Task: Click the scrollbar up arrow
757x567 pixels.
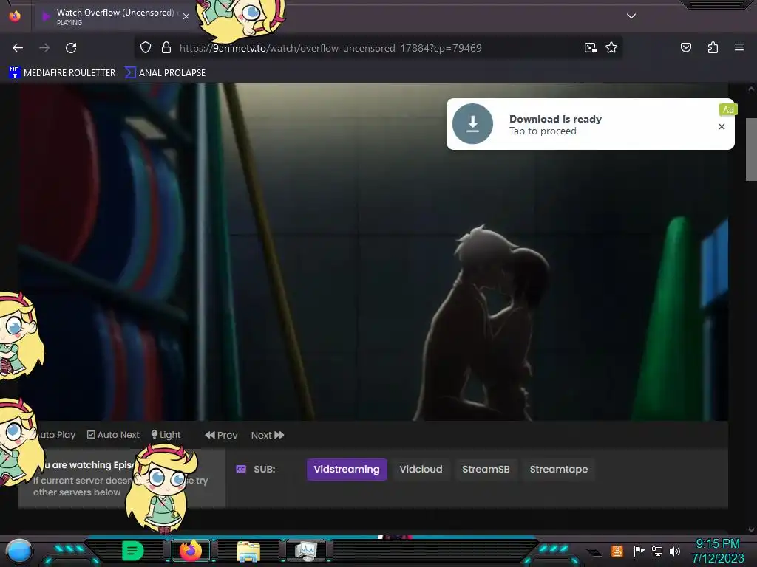Action: pyautogui.click(x=751, y=89)
